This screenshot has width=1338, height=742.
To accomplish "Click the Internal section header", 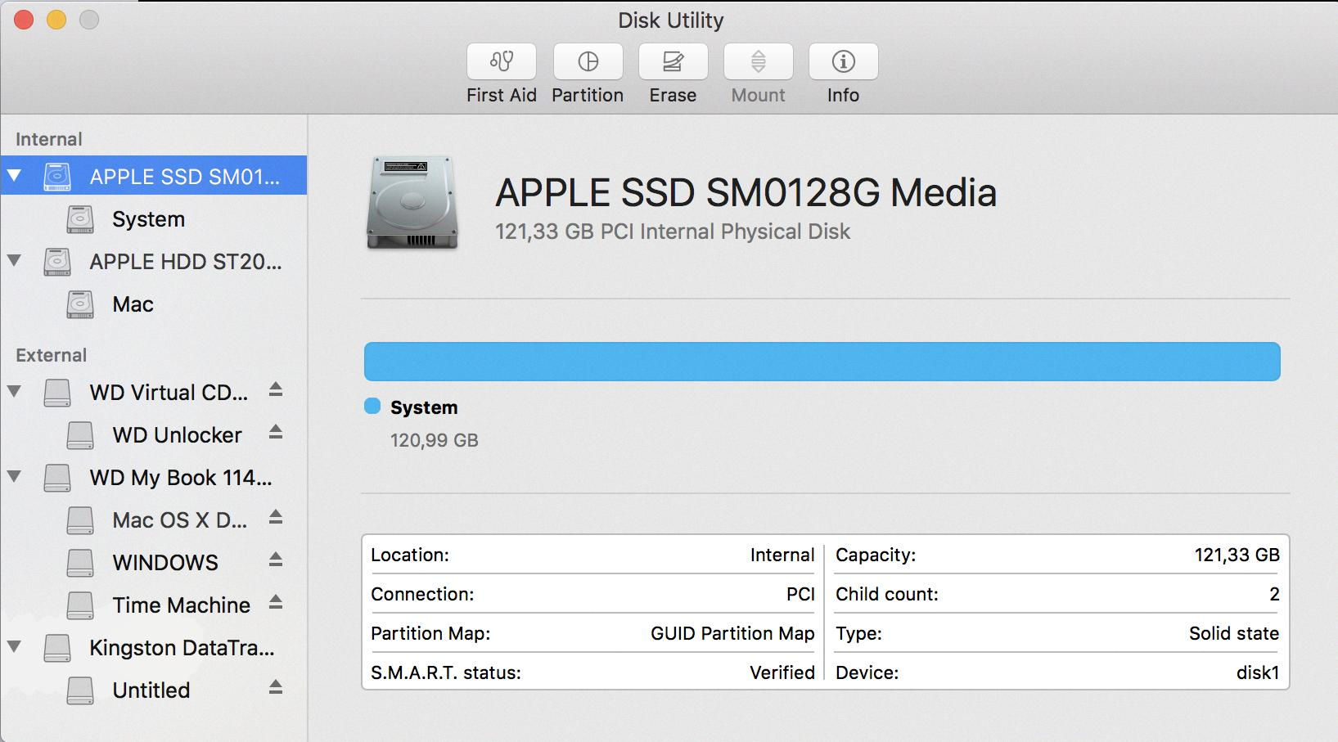I will pos(49,139).
